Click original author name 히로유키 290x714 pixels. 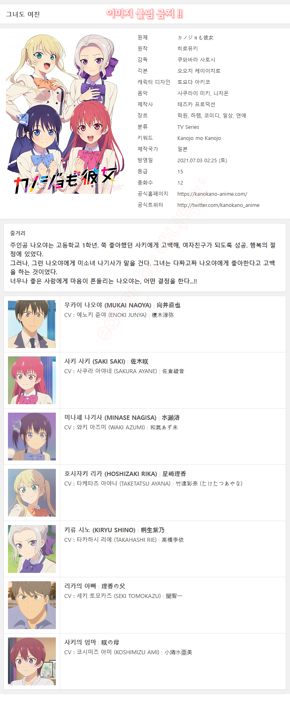(x=187, y=49)
